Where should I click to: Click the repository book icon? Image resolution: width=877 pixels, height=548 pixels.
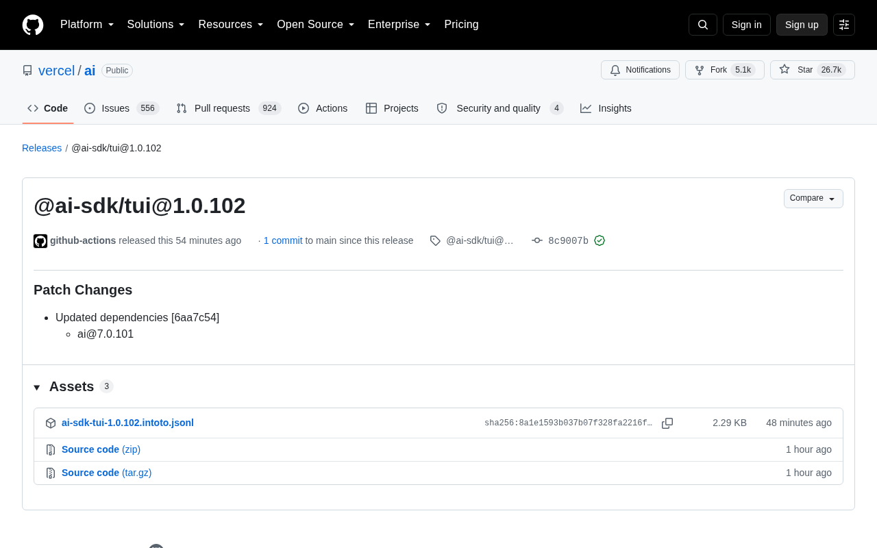tap(27, 71)
